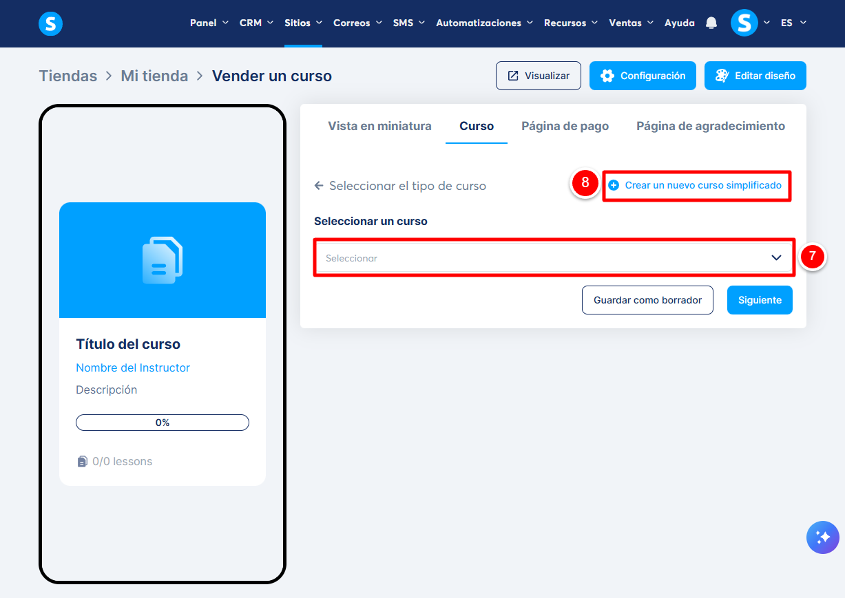
Task: Click Descripción text in preview card
Action: pyautogui.click(x=107, y=389)
